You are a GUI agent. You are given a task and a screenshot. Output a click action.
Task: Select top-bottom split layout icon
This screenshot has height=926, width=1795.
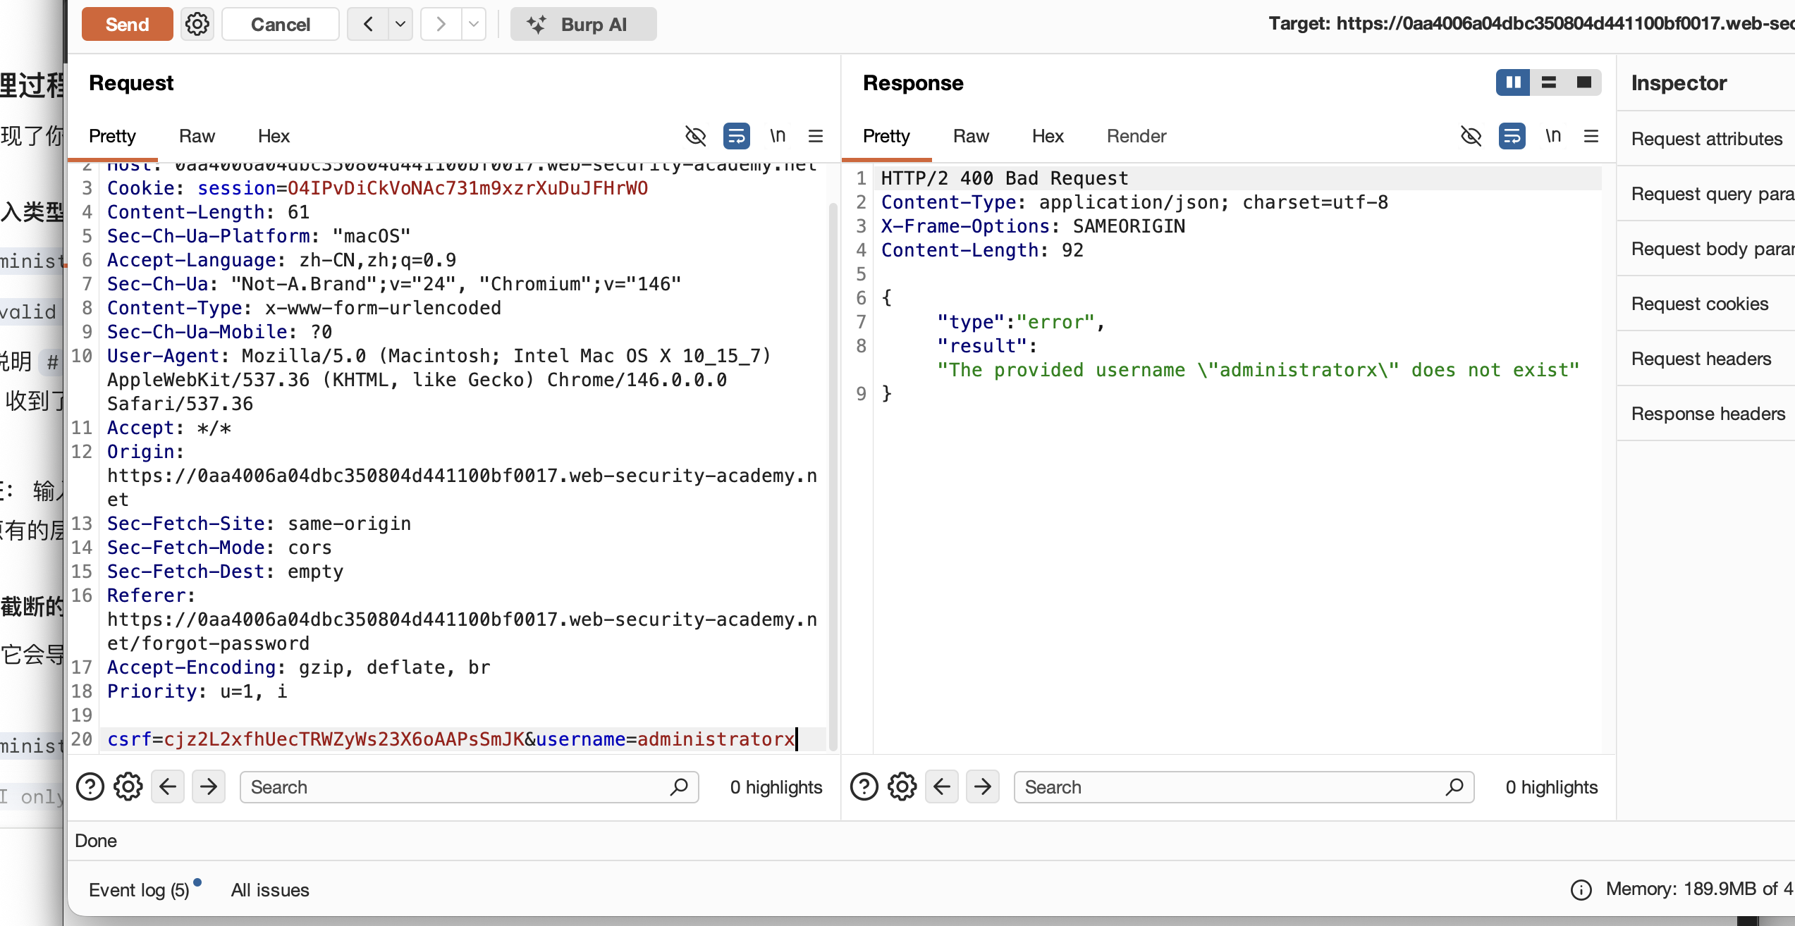(x=1548, y=82)
